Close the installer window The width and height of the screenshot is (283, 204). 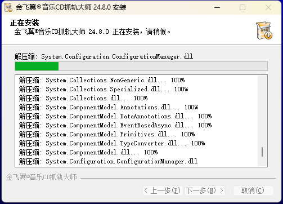pyautogui.click(x=268, y=7)
